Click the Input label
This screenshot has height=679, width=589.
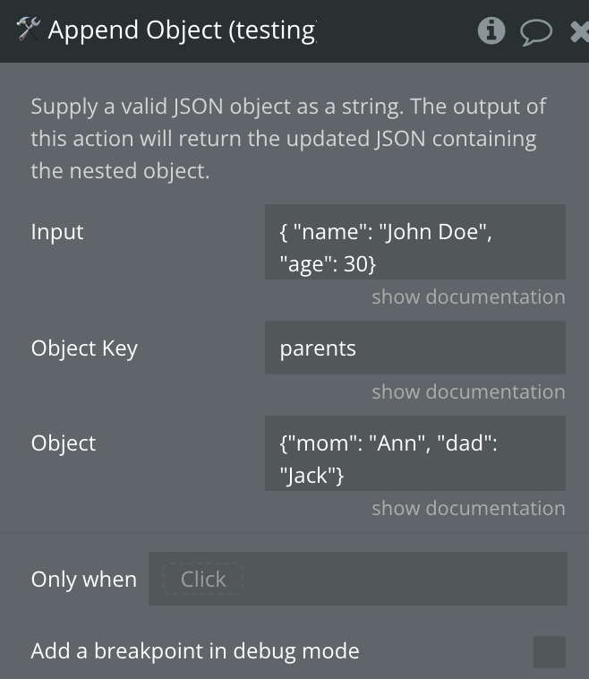57,232
